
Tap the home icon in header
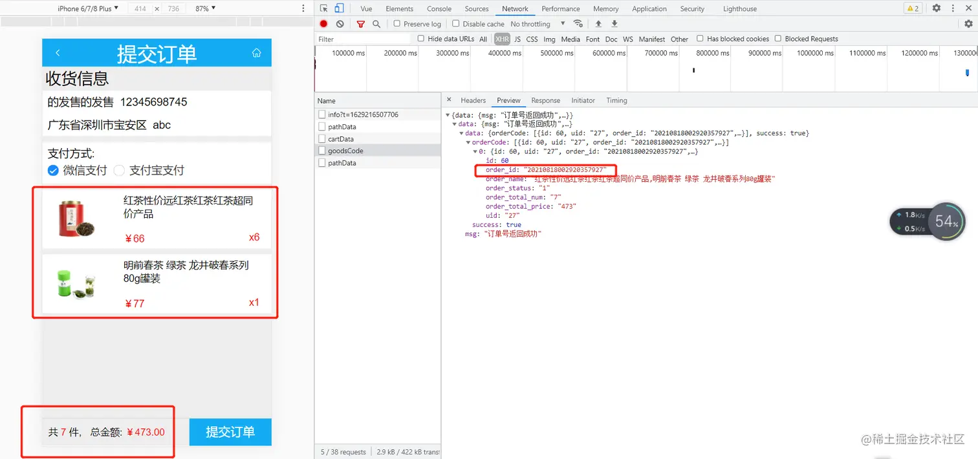pyautogui.click(x=257, y=52)
